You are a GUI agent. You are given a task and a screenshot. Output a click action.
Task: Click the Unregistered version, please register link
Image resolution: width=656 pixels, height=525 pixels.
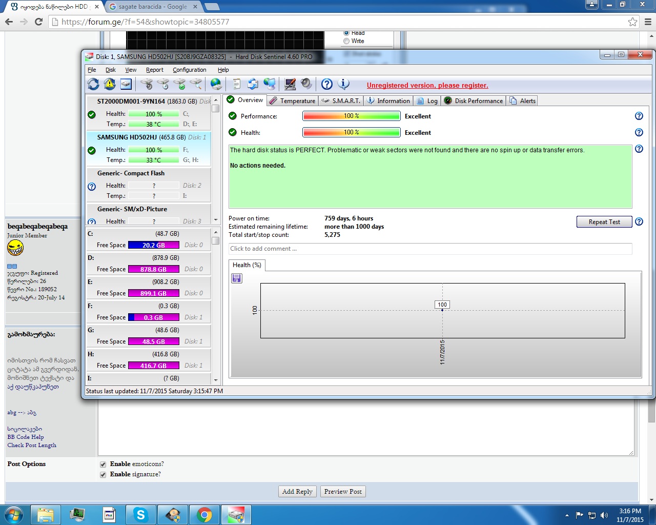427,86
